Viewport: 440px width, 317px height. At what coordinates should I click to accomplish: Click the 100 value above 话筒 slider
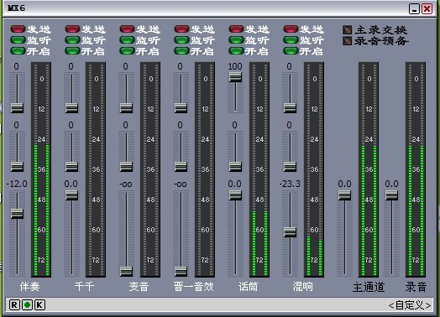(235, 66)
